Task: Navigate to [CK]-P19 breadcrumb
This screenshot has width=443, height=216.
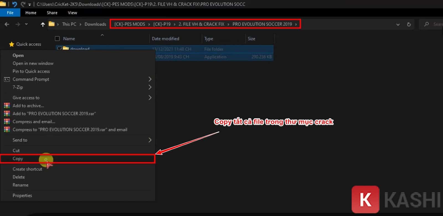Action: 162,24
